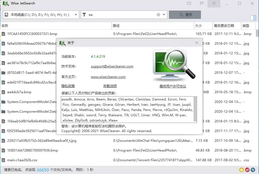Click file icon beside 1fdaab5df81fafb6b49d8c25a2

pos(3,121)
